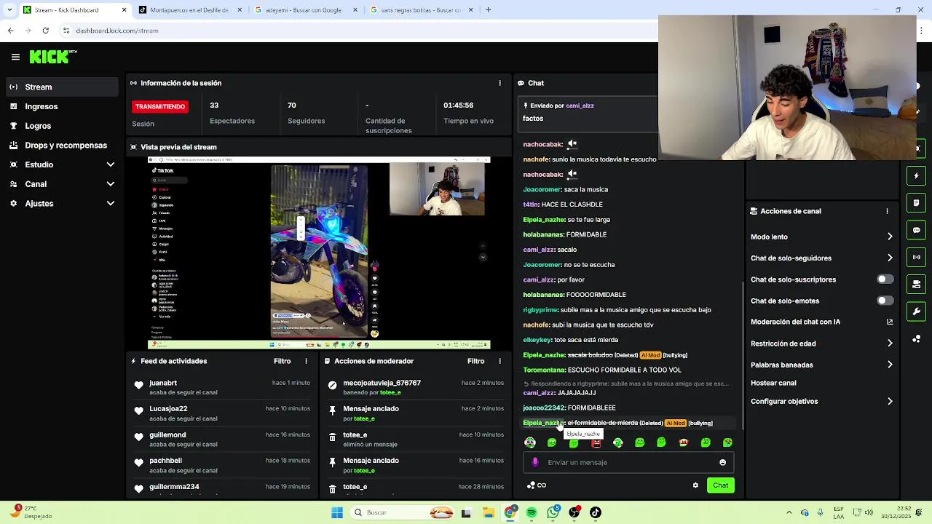Open Windows Start menu
932x524 pixels.
pos(337,512)
